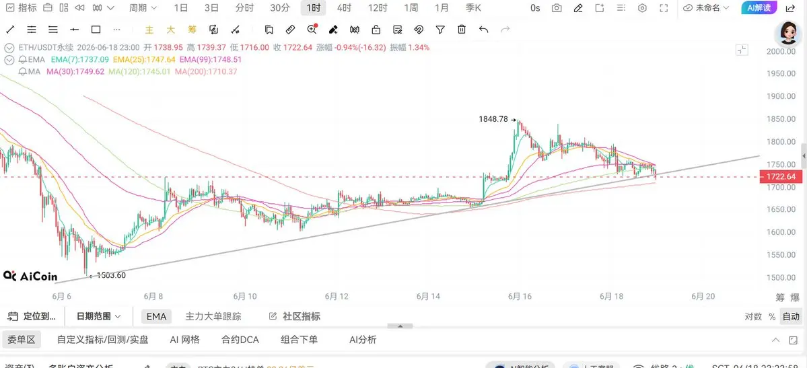
Task: Click the AI解读 button
Action: (759, 7)
